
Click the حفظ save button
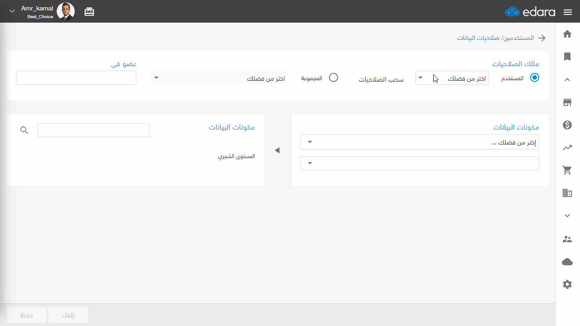tap(27, 315)
